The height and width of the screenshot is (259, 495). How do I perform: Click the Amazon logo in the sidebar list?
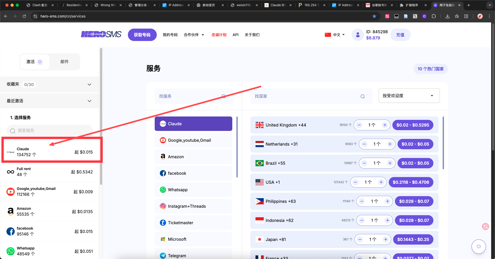pyautogui.click(x=11, y=212)
